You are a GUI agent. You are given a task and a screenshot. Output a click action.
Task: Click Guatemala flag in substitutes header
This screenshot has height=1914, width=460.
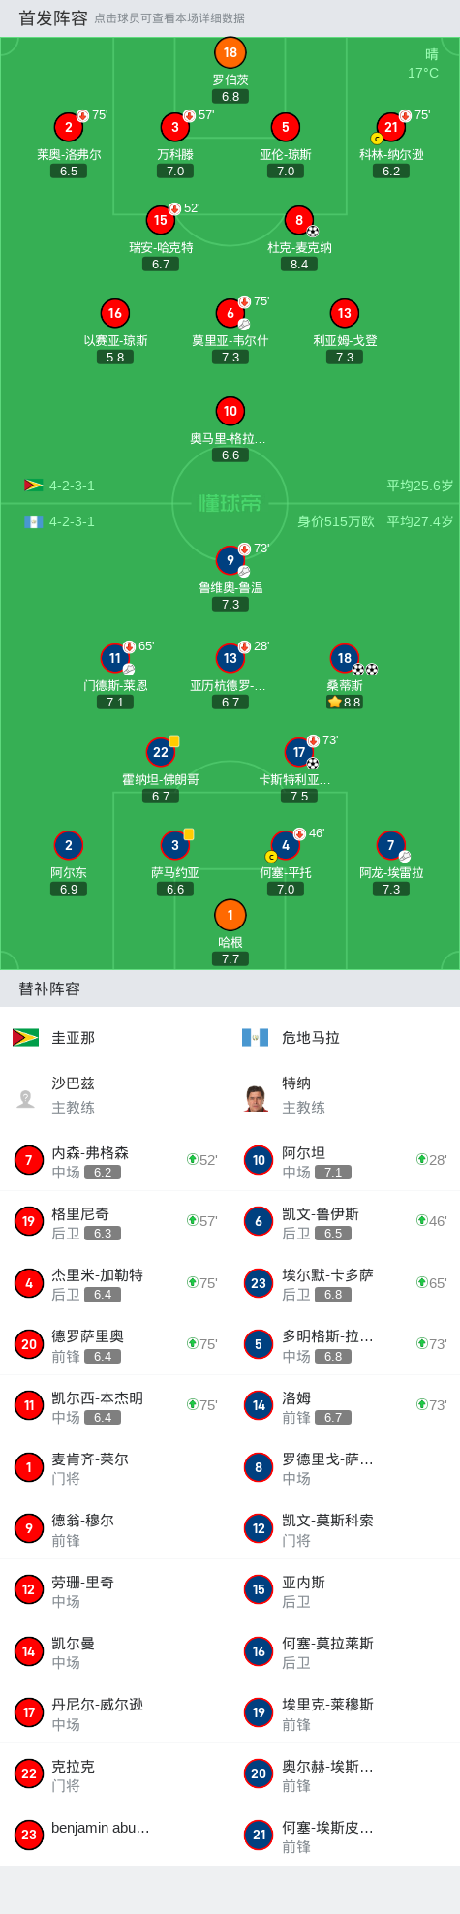tap(255, 1037)
